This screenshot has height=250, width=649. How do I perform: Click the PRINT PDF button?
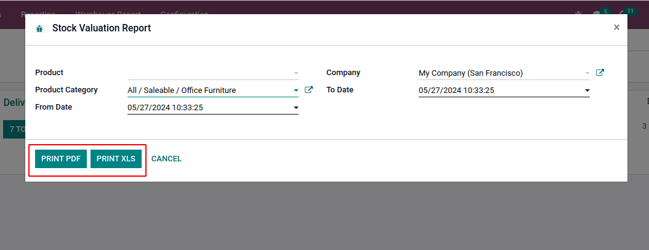(x=61, y=159)
